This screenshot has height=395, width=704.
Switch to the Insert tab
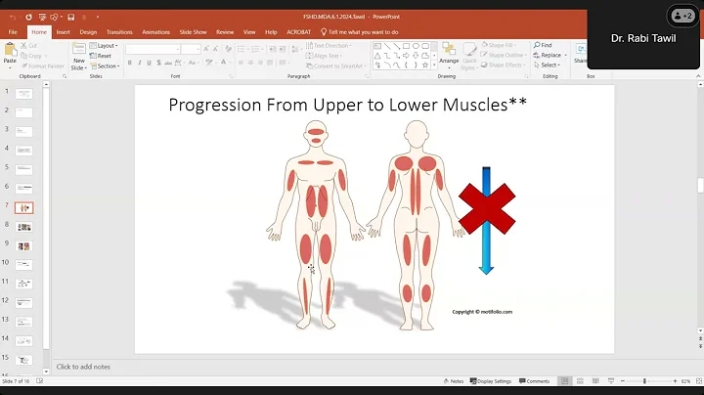point(63,32)
